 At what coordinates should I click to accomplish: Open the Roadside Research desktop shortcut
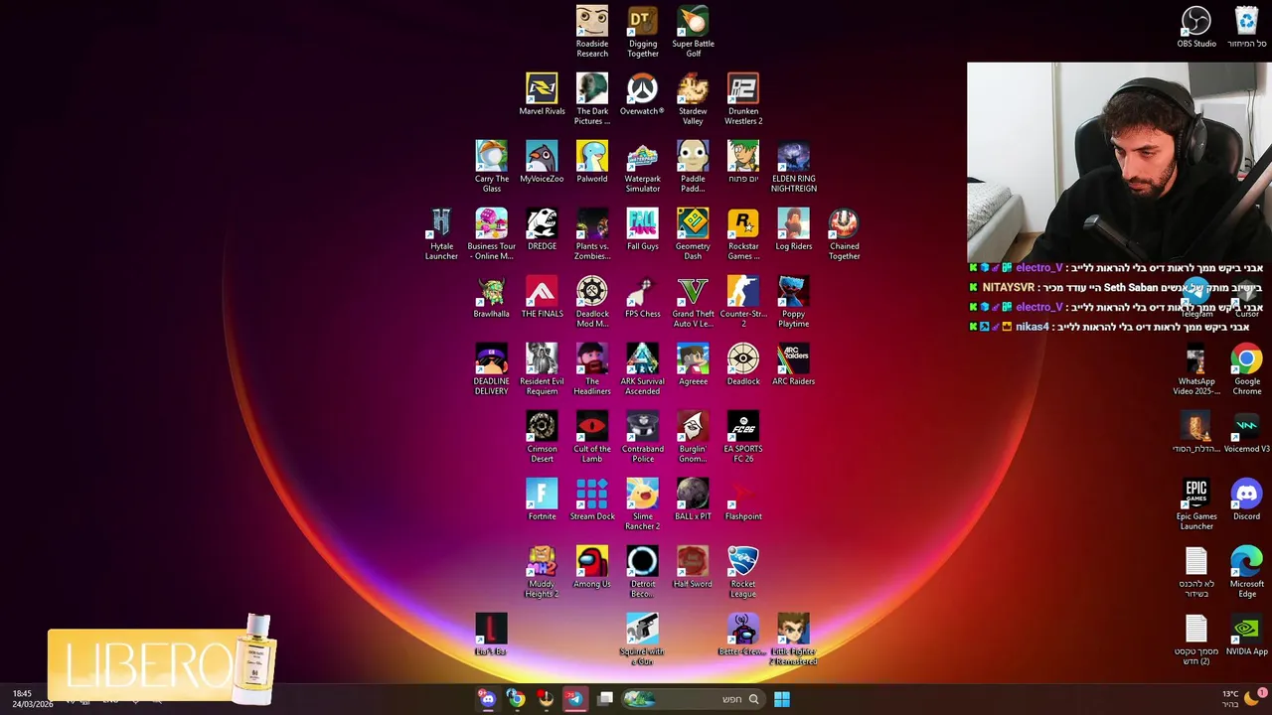tap(592, 32)
